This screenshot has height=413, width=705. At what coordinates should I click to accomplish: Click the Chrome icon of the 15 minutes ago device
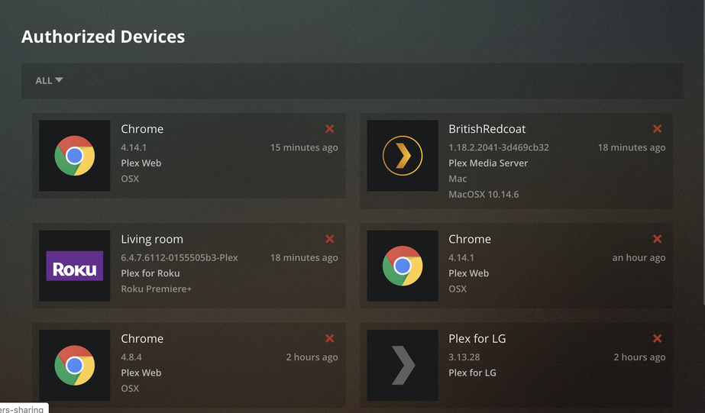click(x=75, y=156)
